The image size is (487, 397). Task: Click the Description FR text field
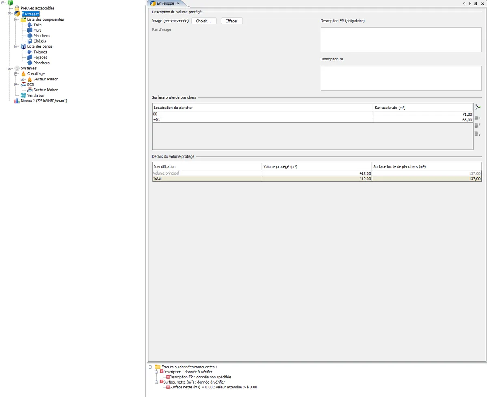401,39
